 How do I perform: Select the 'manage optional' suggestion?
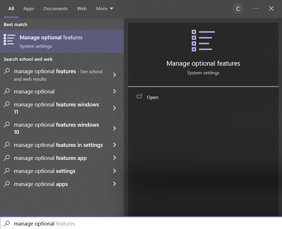point(34,91)
